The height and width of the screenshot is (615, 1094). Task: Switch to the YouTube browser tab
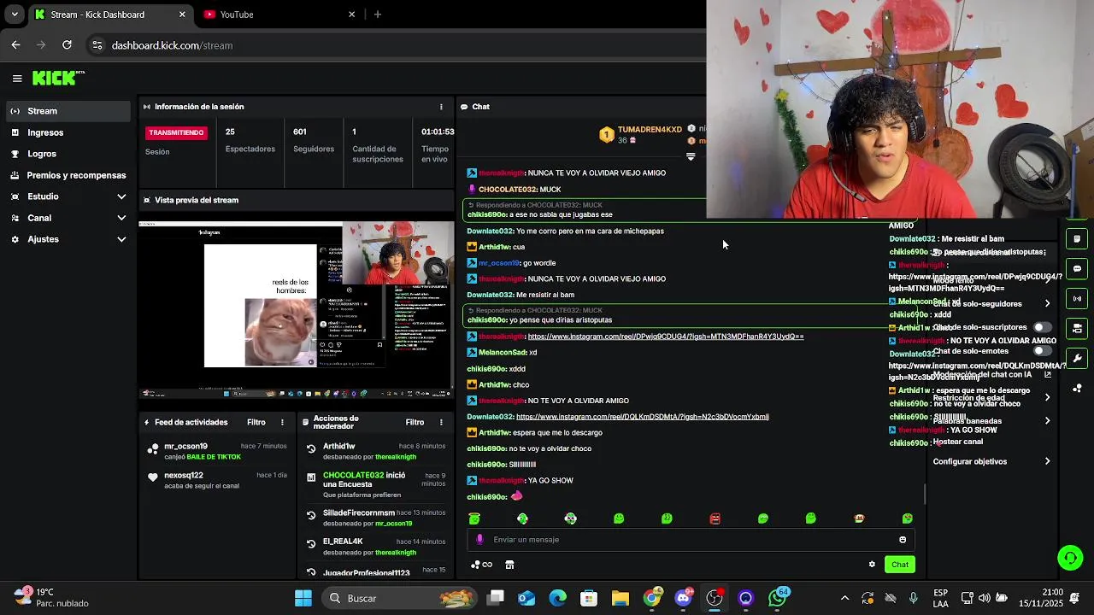(279, 15)
